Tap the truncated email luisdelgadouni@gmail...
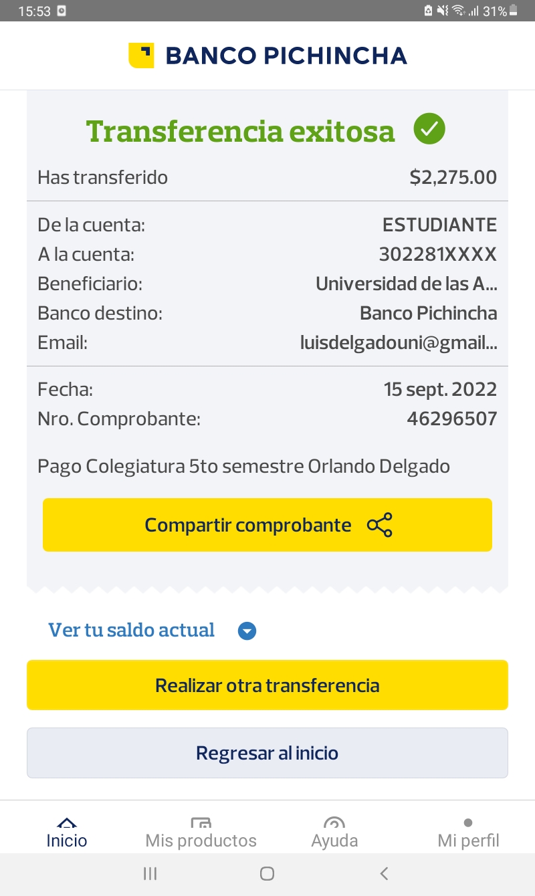This screenshot has height=896, width=535. [x=399, y=343]
